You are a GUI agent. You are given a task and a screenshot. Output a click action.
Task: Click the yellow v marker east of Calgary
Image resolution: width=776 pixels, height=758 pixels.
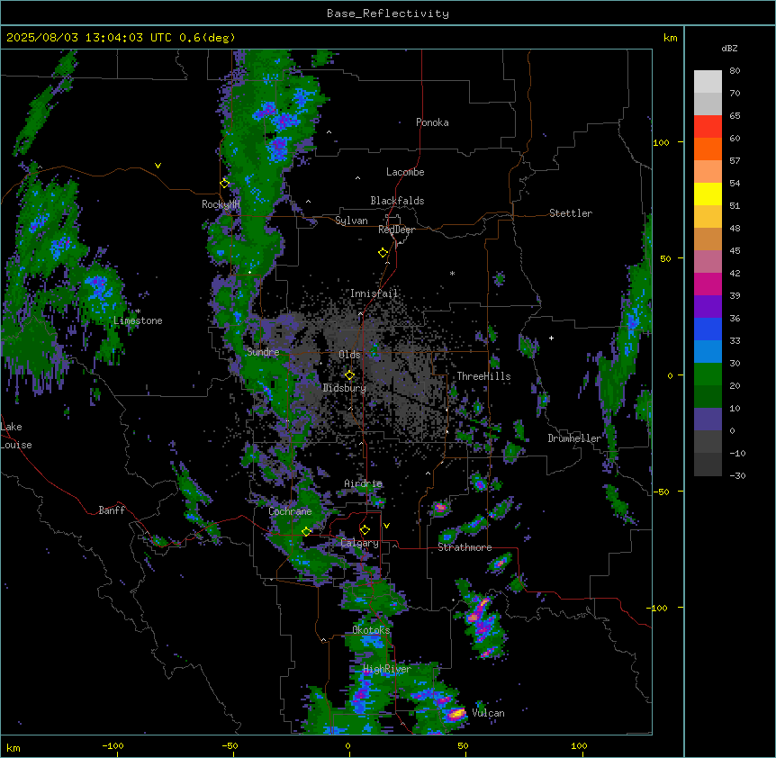pyautogui.click(x=386, y=526)
